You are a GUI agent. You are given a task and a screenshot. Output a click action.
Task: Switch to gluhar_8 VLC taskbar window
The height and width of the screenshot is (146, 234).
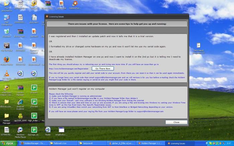[121, 143]
